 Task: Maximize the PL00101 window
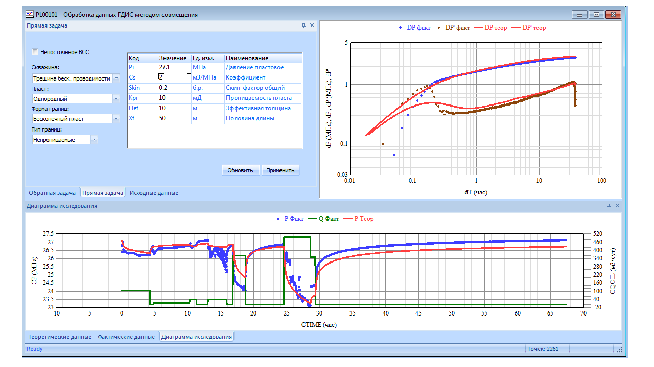click(x=596, y=15)
